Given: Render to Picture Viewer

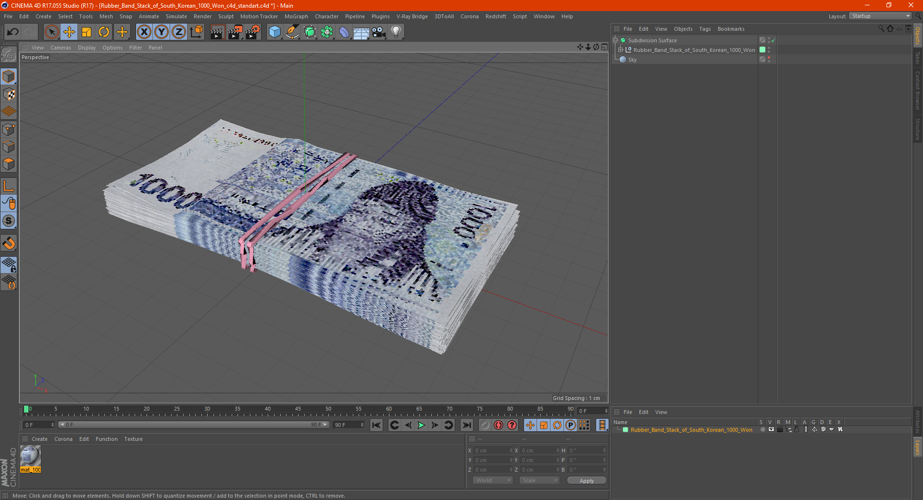Looking at the screenshot, I should point(235,32).
